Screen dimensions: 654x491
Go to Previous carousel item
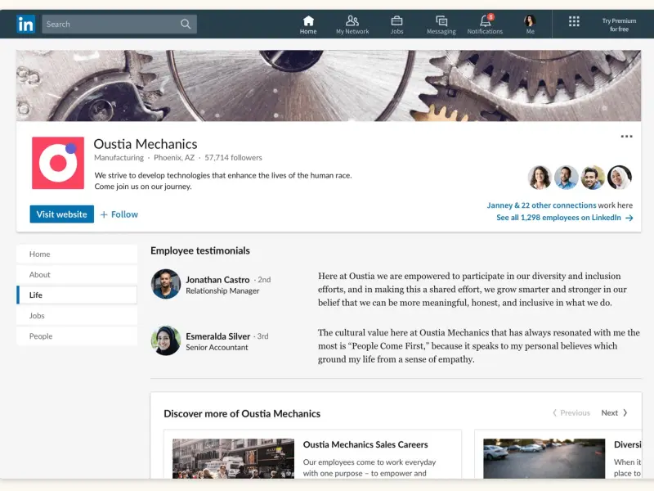coord(571,413)
